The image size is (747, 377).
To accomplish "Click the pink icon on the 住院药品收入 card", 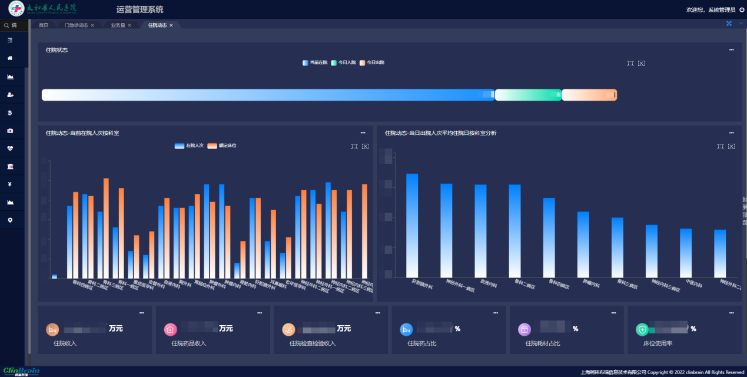I will point(170,329).
